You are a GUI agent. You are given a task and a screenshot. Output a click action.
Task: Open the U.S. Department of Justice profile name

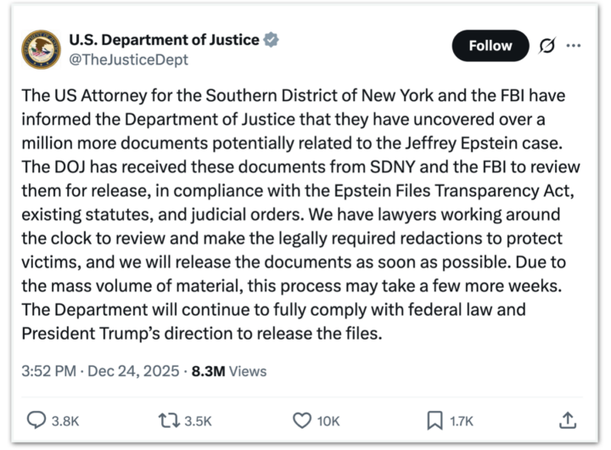pyautogui.click(x=165, y=40)
